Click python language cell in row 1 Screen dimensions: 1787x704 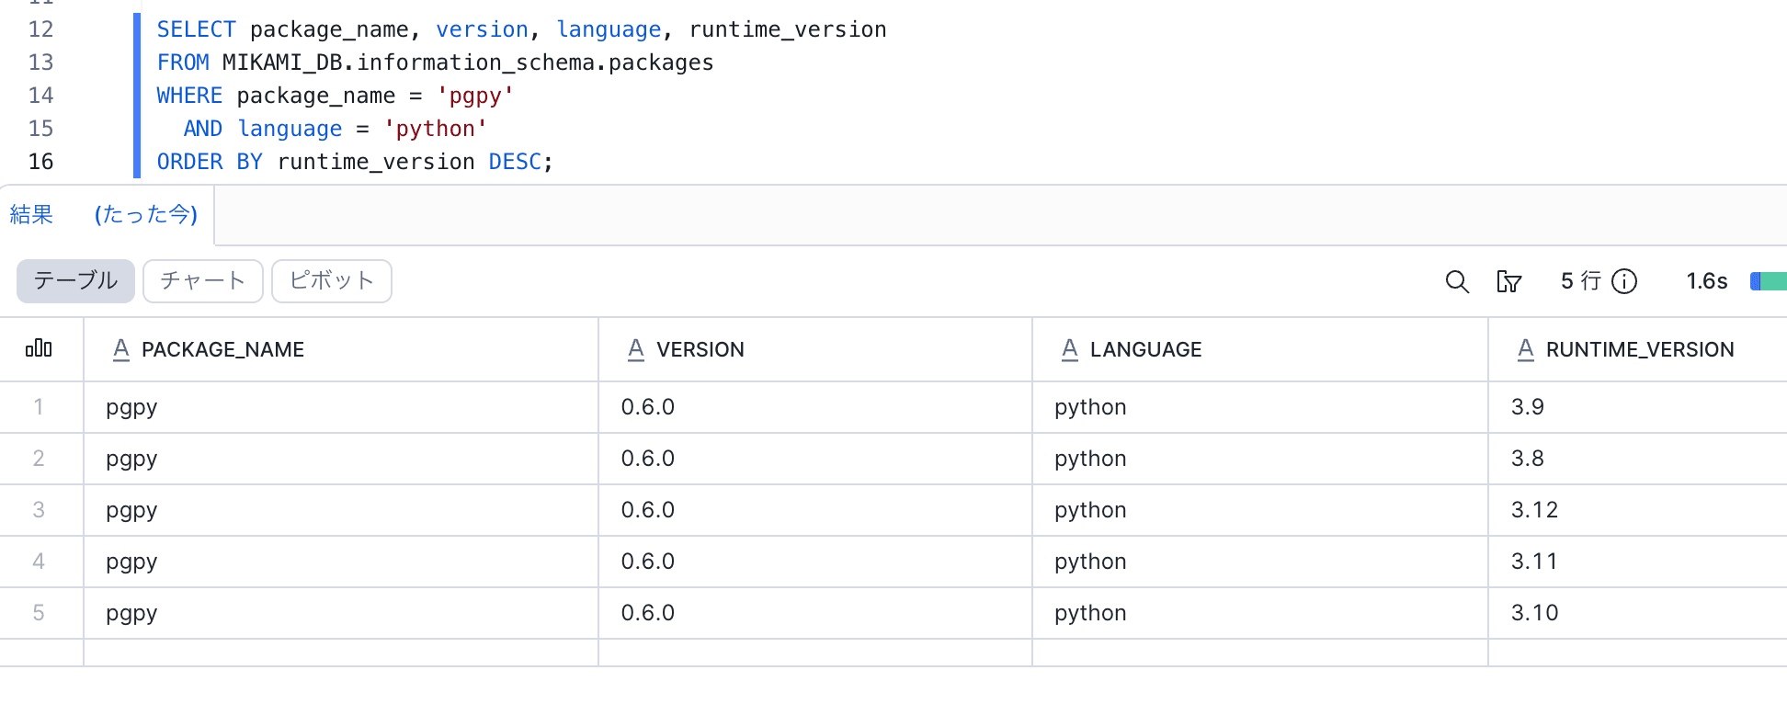tap(1260, 407)
